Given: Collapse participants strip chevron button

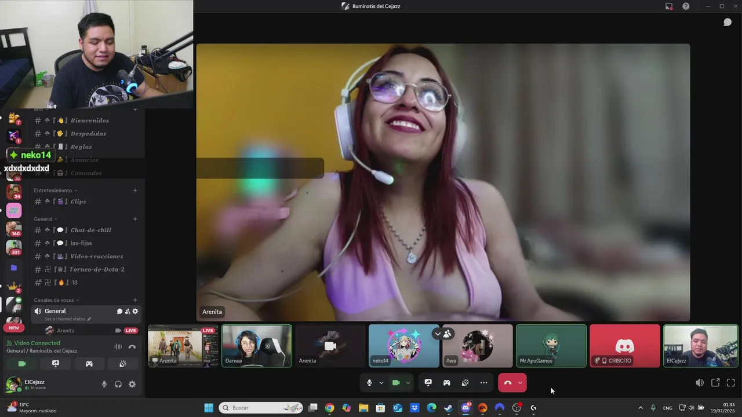Looking at the screenshot, I should pos(438,334).
